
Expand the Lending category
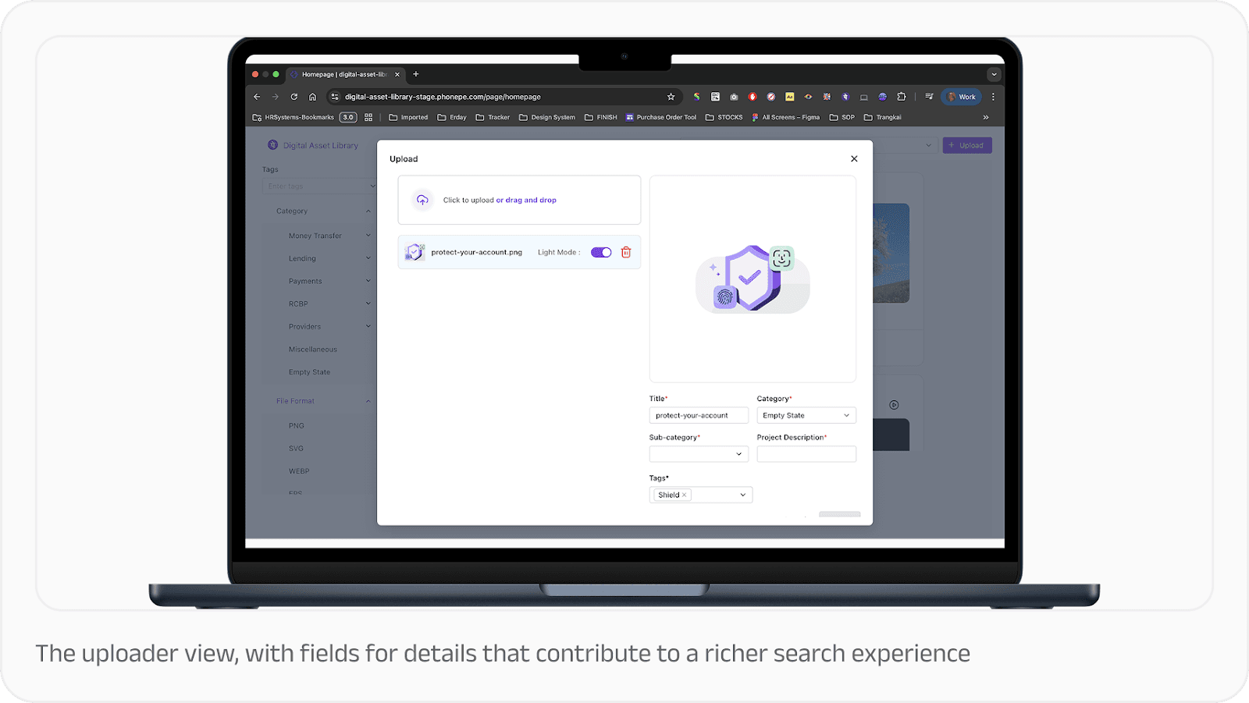coord(368,258)
